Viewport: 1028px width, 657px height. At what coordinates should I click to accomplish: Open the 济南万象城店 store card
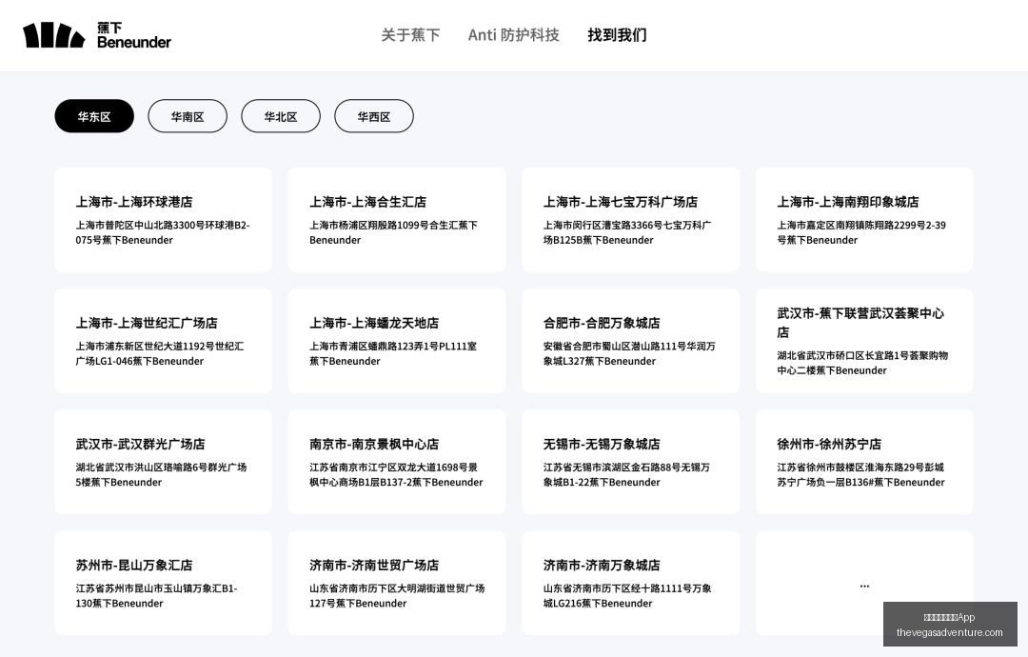click(x=631, y=584)
